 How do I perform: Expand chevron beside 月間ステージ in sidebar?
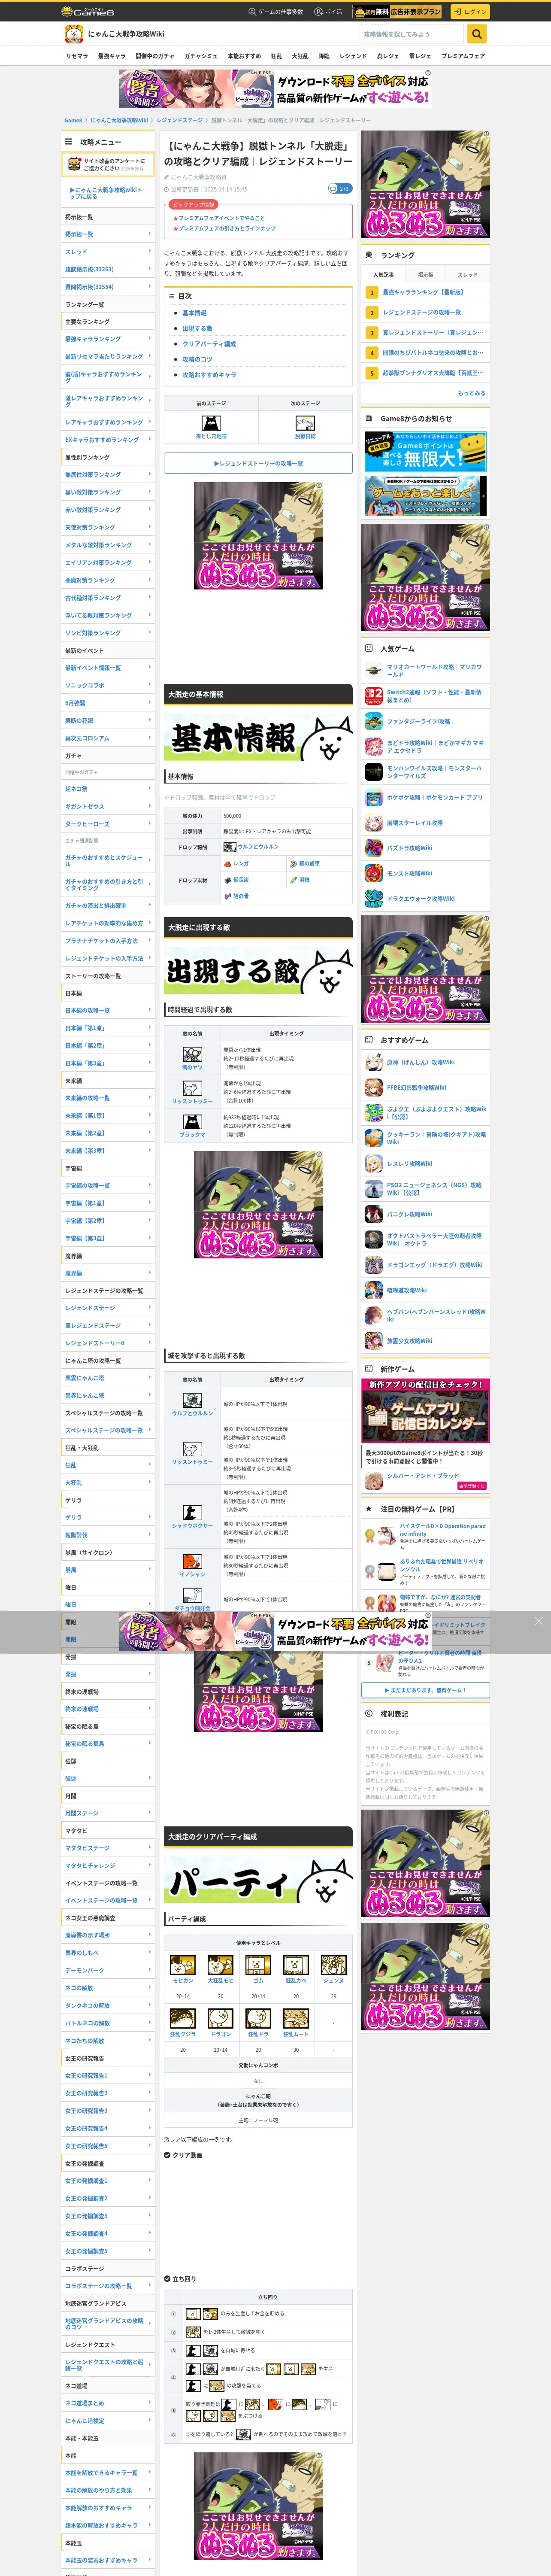pyautogui.click(x=150, y=1813)
